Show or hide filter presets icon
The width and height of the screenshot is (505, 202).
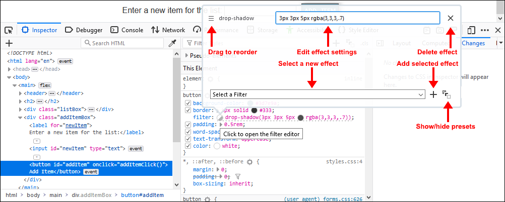(447, 94)
